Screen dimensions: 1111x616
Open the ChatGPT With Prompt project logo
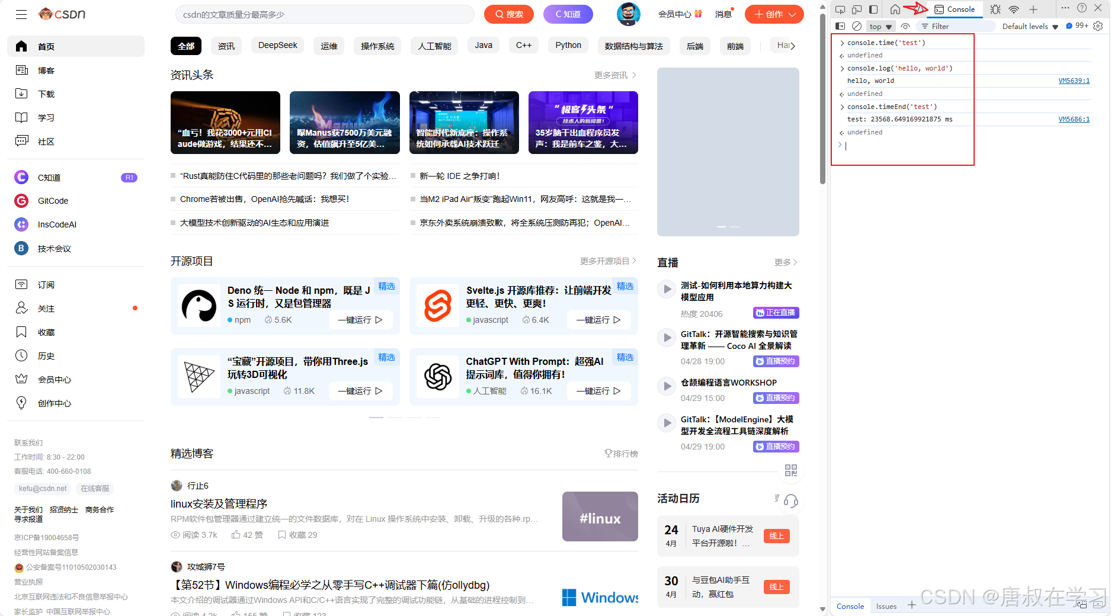point(438,377)
